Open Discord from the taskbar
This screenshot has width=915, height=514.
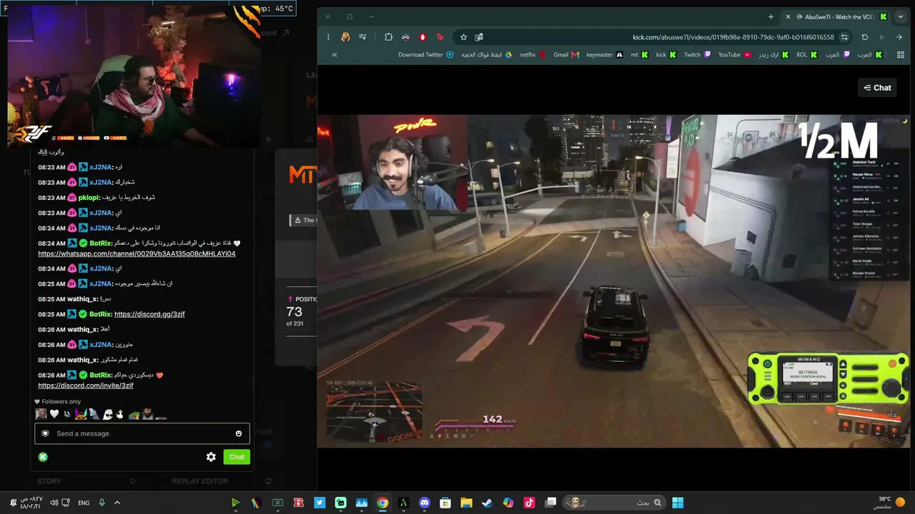pyautogui.click(x=425, y=503)
